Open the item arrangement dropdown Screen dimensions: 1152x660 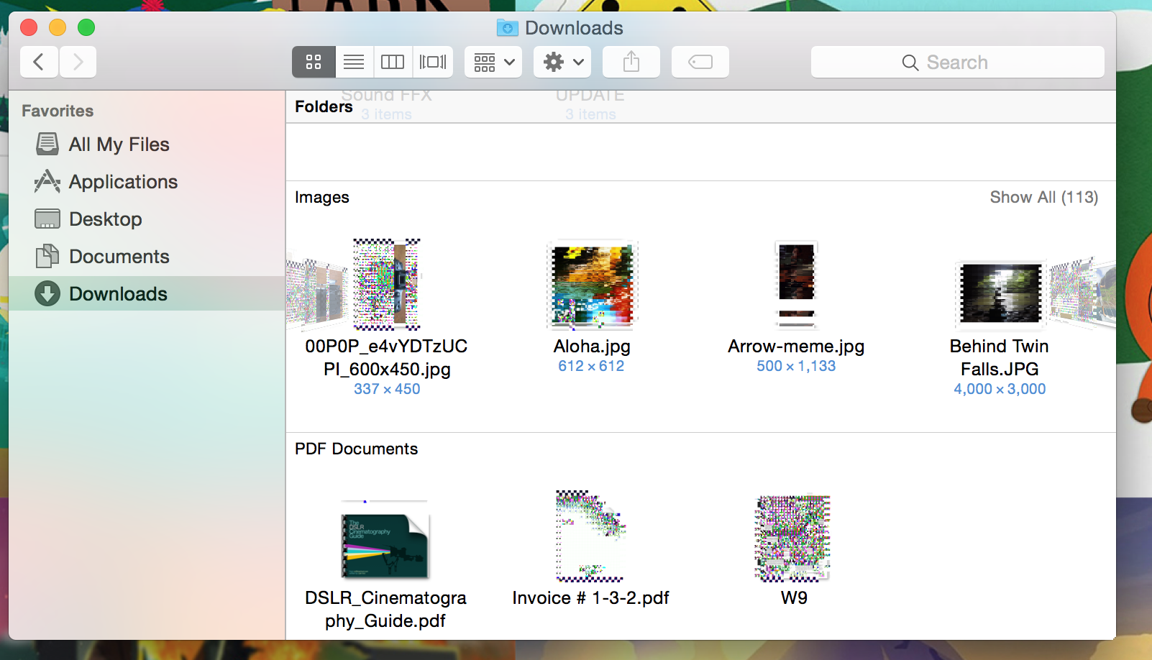point(493,62)
